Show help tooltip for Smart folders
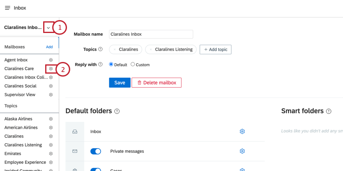The height and width of the screenshot is (171, 343). pos(328,111)
